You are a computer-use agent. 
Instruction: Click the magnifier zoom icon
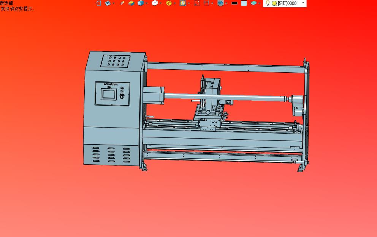(x=183, y=3)
